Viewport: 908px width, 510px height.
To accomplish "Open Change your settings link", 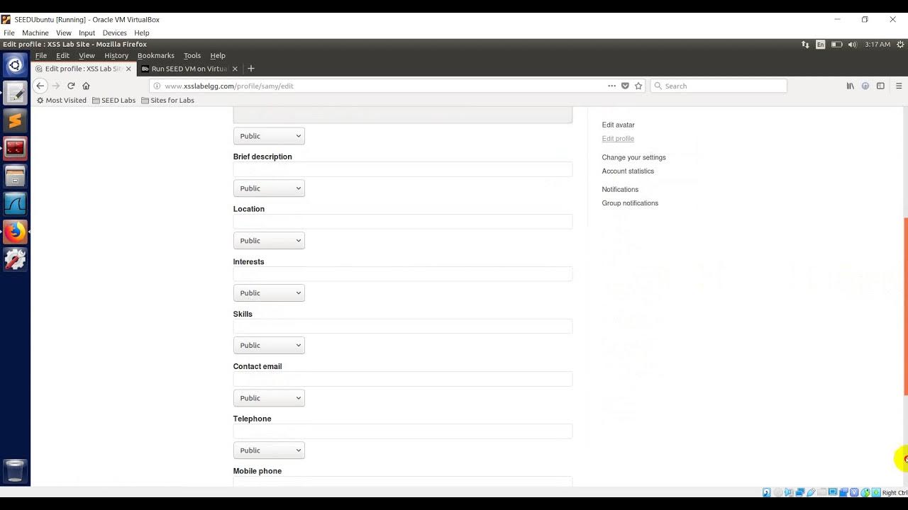I will point(633,157).
